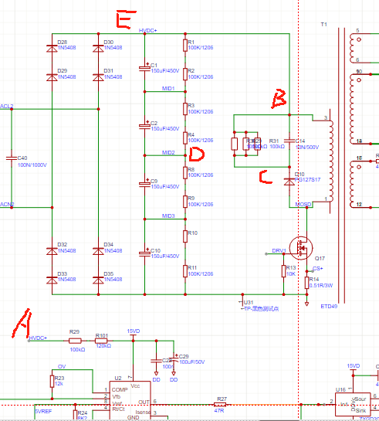Select the R27 47R resistor symbol
Viewport: 379px width, 421px height.
(x=220, y=404)
